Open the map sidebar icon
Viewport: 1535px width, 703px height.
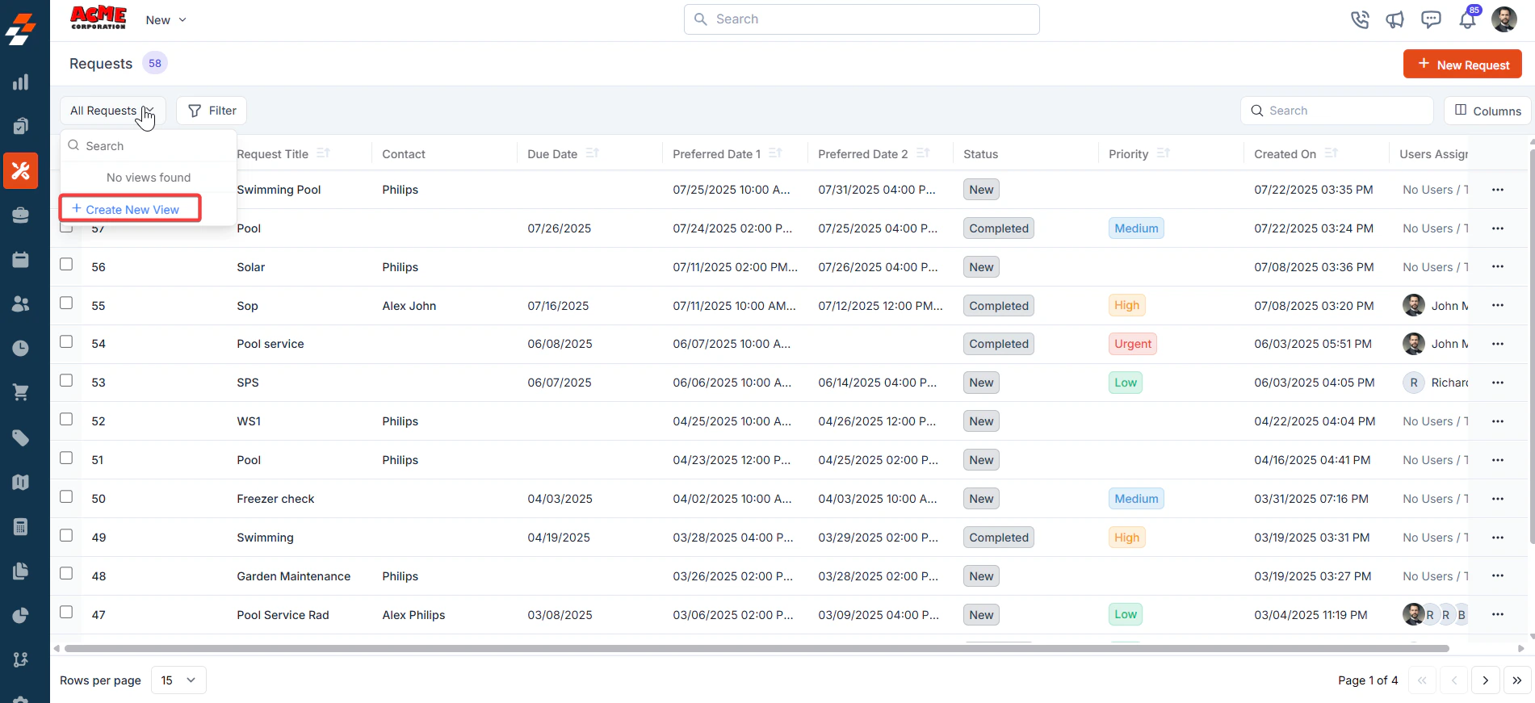[21, 482]
